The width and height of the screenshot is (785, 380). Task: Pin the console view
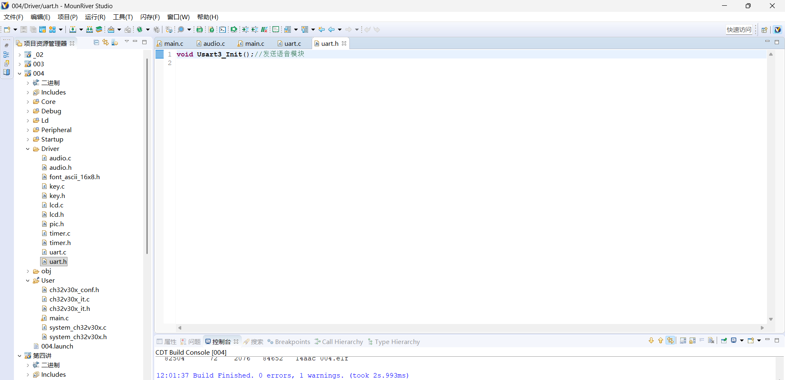[724, 341]
